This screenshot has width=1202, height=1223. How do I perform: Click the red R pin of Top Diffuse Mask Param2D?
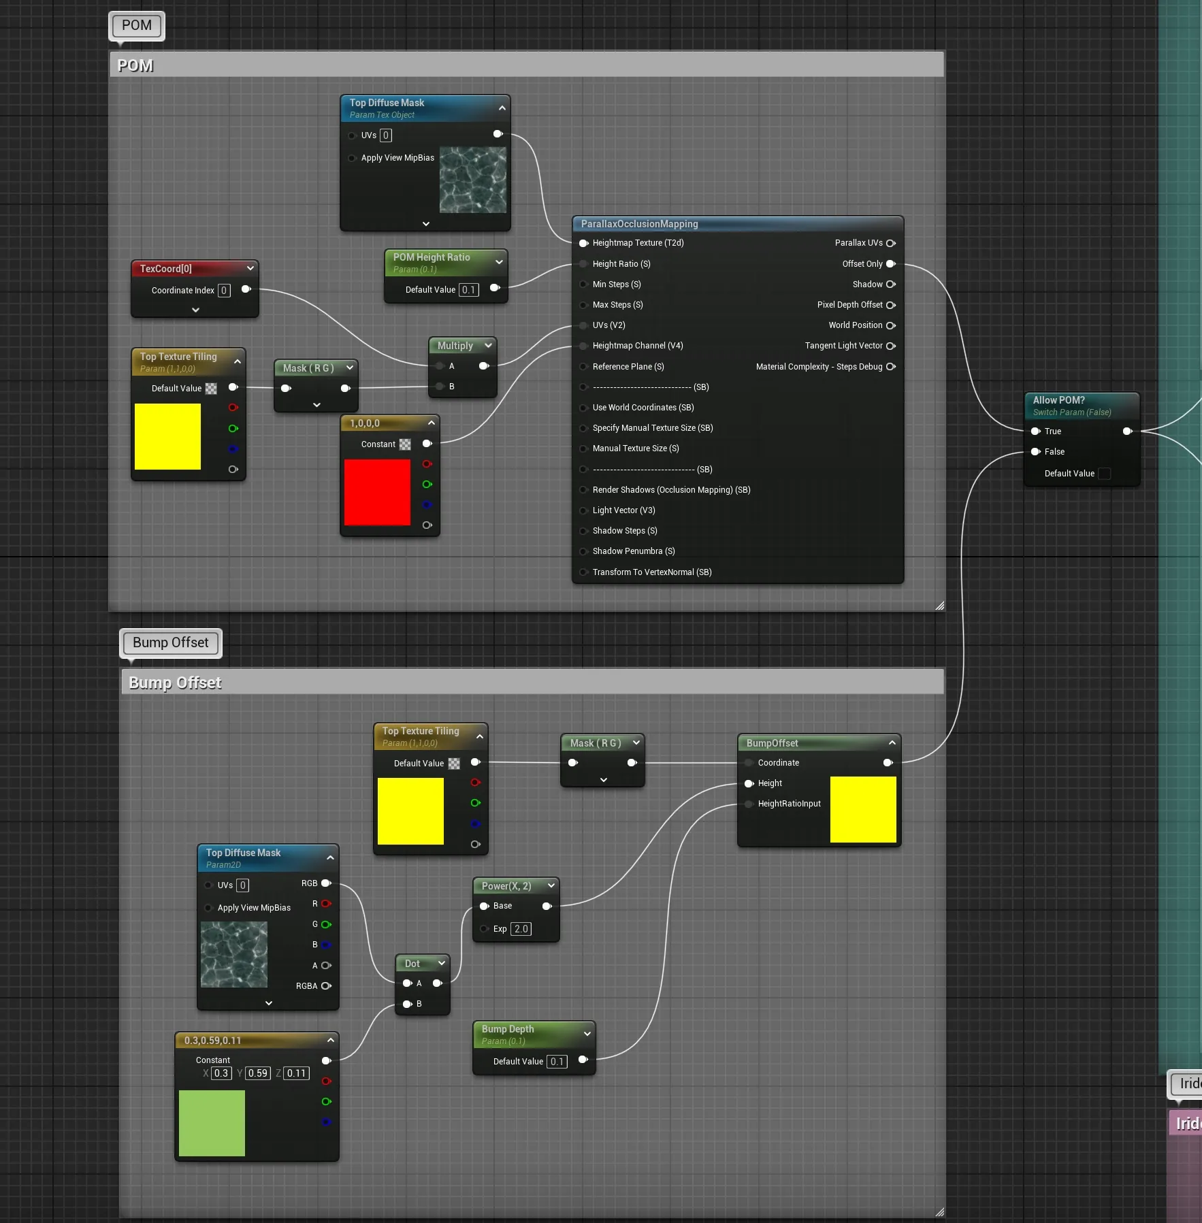(326, 904)
